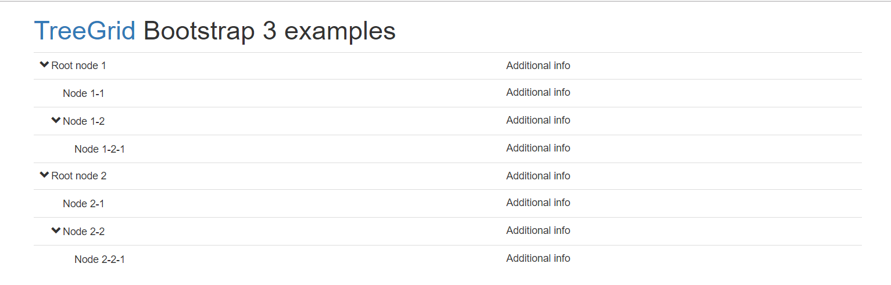
Task: Open the TreeGrid link in heading
Action: (85, 31)
